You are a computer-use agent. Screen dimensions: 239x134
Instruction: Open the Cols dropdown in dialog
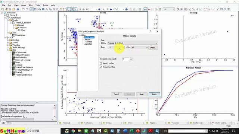point(140,48)
